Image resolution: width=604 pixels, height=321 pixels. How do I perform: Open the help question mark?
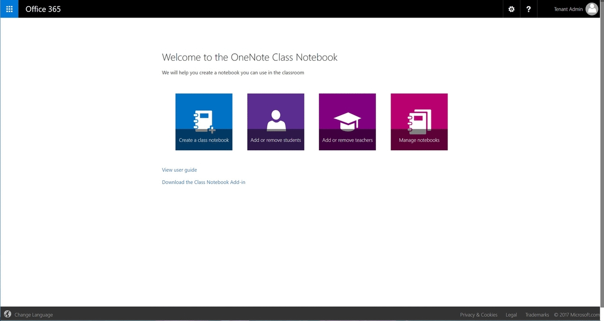pos(528,9)
